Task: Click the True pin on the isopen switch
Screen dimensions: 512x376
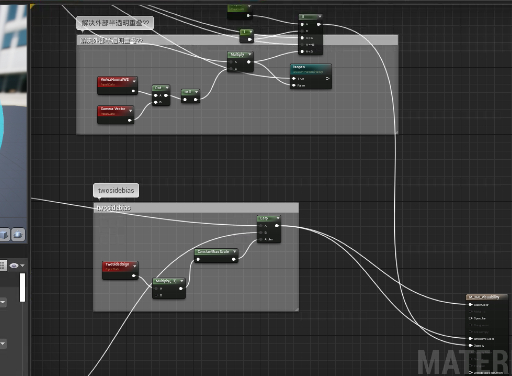Action: 294,79
